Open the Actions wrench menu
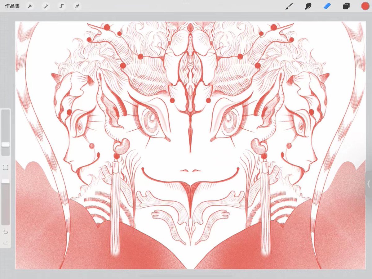This screenshot has width=372, height=279. pyautogui.click(x=30, y=6)
